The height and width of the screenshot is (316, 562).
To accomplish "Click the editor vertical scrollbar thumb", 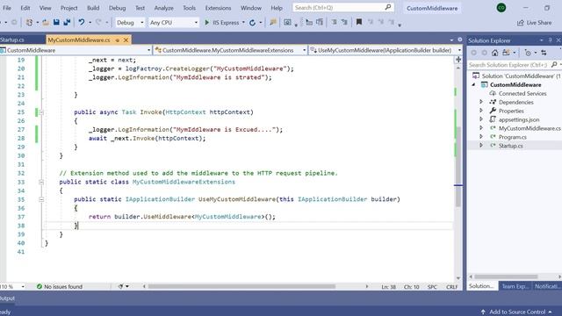I will click(458, 167).
